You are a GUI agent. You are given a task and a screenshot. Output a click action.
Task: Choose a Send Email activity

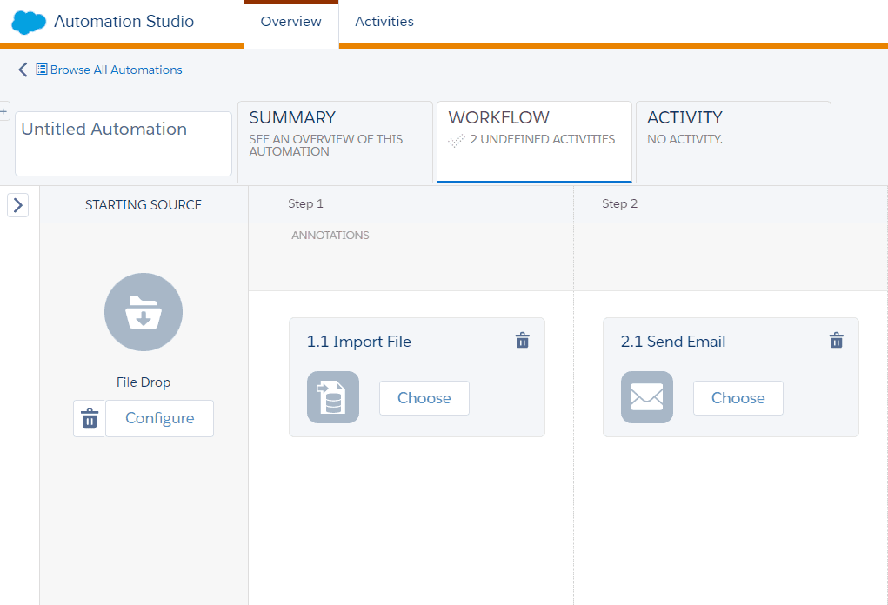coord(738,398)
